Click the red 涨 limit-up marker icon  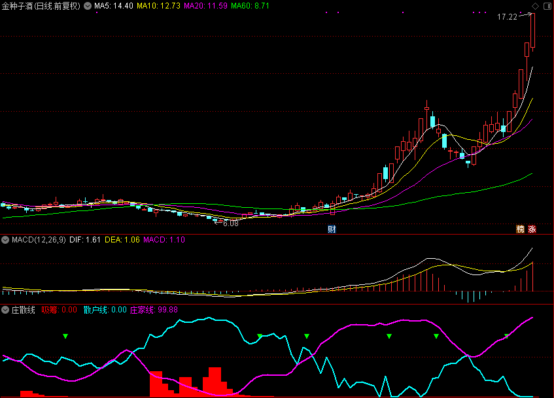point(532,229)
